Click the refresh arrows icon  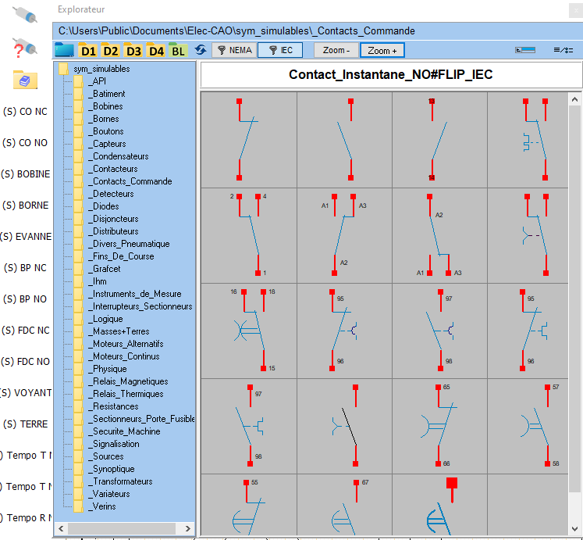tap(201, 50)
